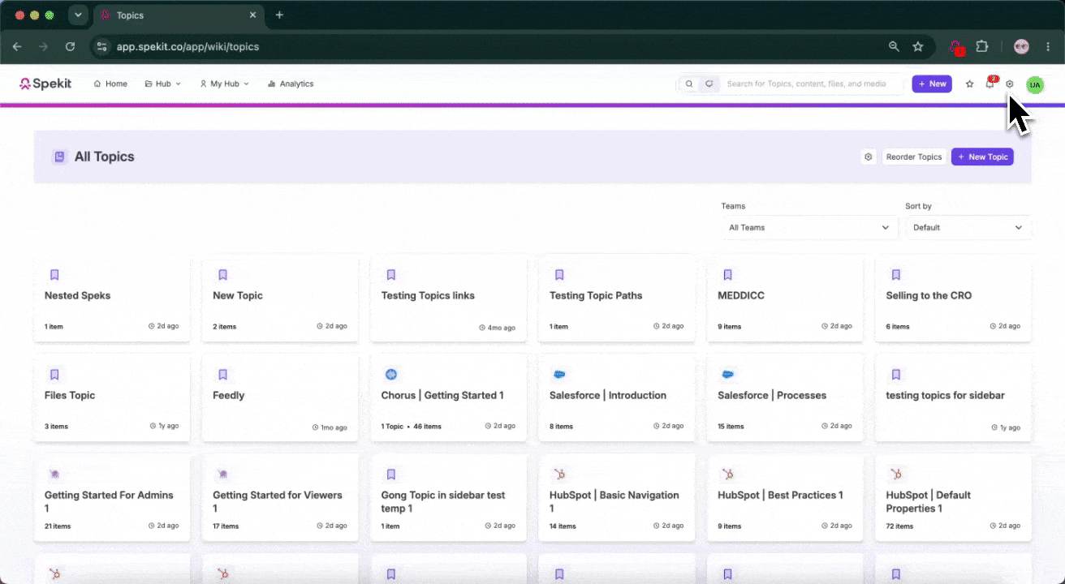The width and height of the screenshot is (1065, 584).
Task: Close the Topics browser tab
Action: [x=253, y=15]
